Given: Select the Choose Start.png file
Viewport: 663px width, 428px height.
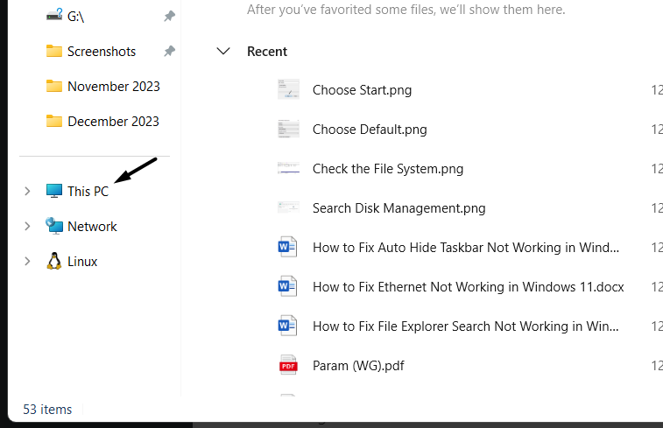Looking at the screenshot, I should [x=362, y=89].
